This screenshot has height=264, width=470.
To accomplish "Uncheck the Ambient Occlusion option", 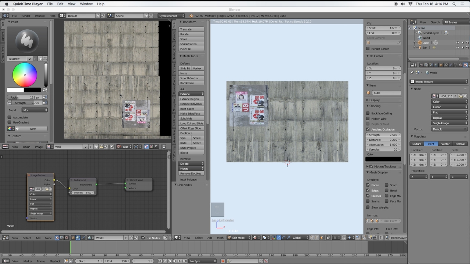I will [x=368, y=129].
